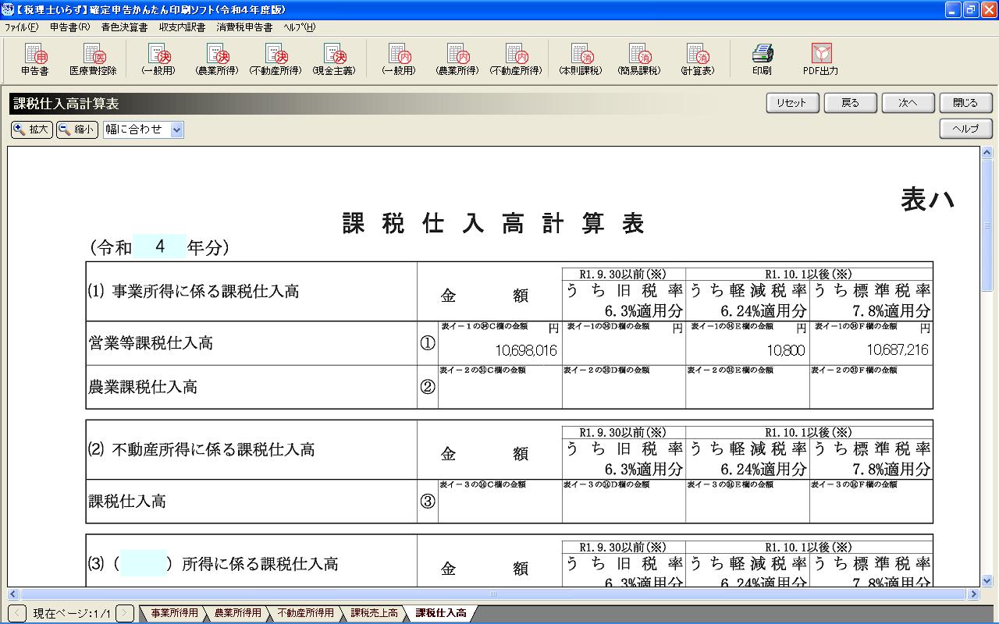Click the 印刷 printer icon
This screenshot has height=624, width=999.
pos(763,59)
